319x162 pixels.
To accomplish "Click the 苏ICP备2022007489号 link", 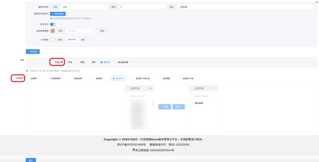I will [x=131, y=145].
